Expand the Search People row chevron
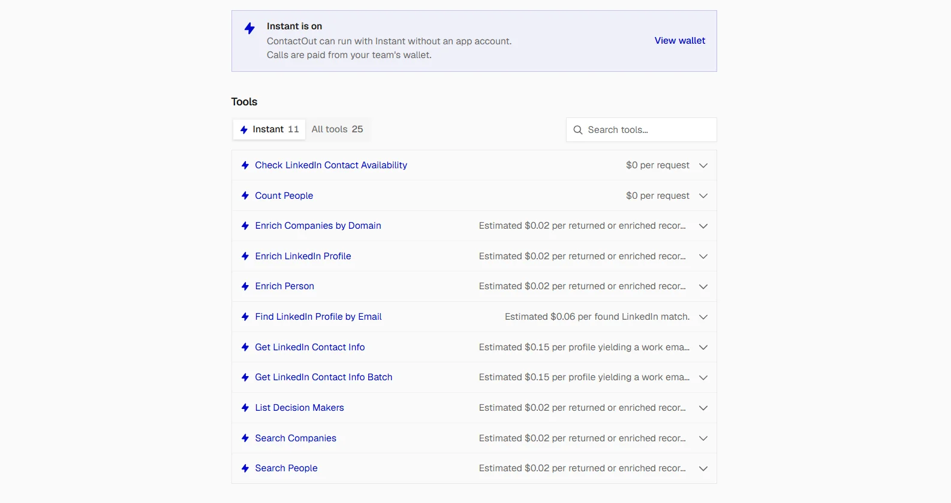Image resolution: width=951 pixels, height=503 pixels. tap(703, 468)
